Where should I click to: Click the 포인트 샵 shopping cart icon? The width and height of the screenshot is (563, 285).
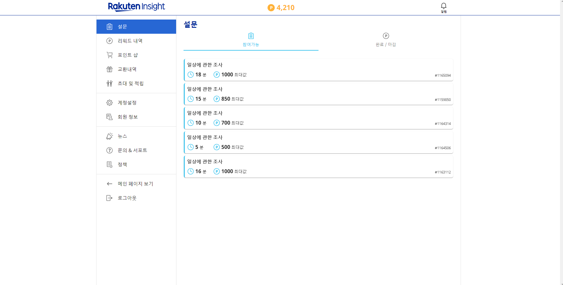[x=110, y=55]
